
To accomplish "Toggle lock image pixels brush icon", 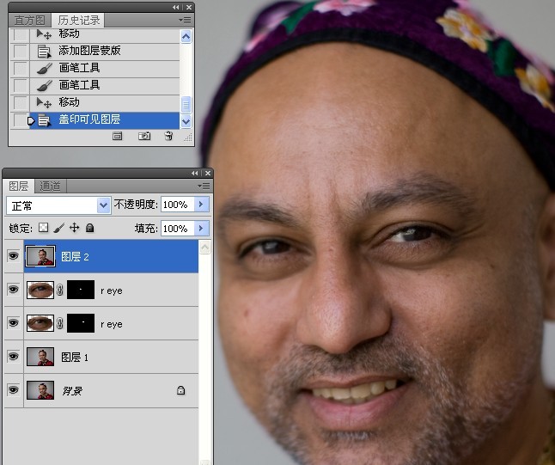I will tap(59, 228).
